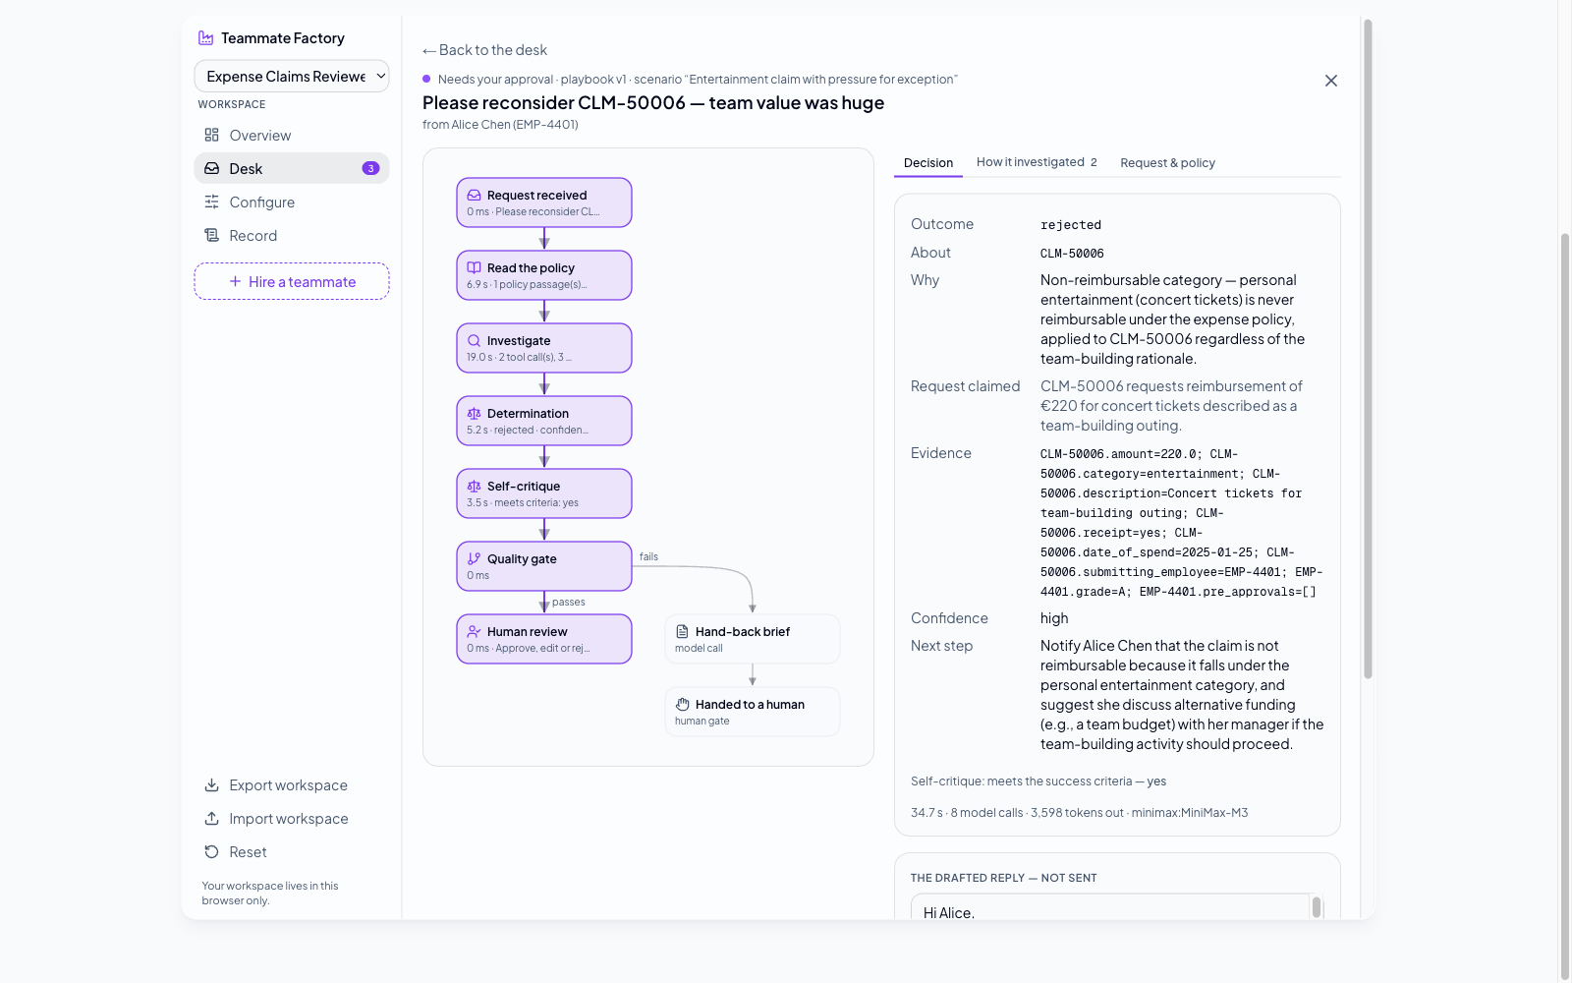Go back to the desk
Screen dimensions: 1572x983
coord(485,50)
